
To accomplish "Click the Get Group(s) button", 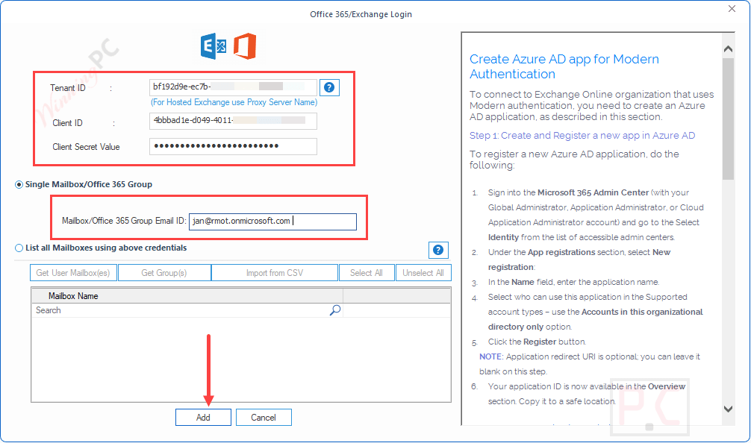I will 164,273.
